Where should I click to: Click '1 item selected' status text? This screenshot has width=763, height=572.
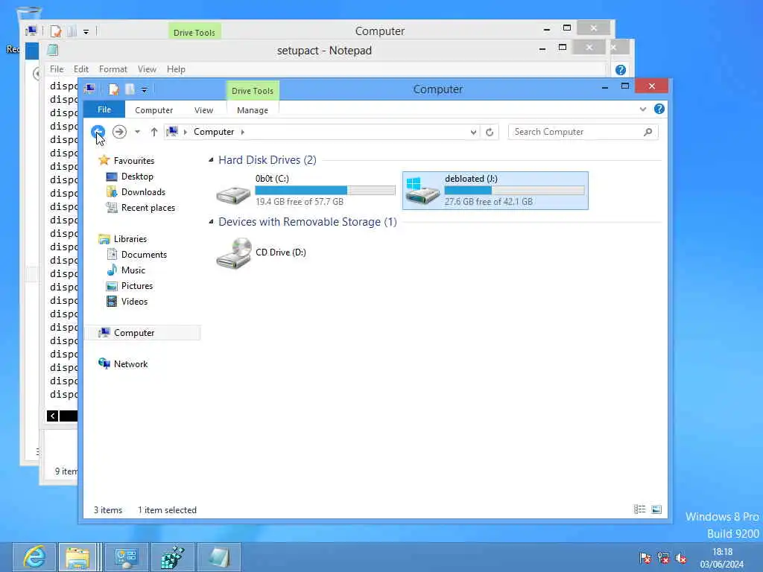tap(167, 509)
